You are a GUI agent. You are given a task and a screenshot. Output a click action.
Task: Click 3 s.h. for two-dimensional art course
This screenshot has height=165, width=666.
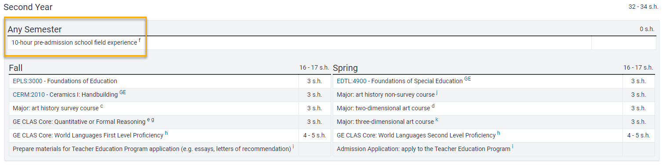pyautogui.click(x=638, y=108)
